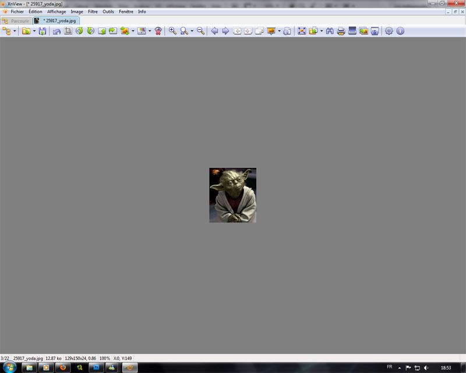Open Firefox from the taskbar
This screenshot has width=466, height=373.
[63, 368]
